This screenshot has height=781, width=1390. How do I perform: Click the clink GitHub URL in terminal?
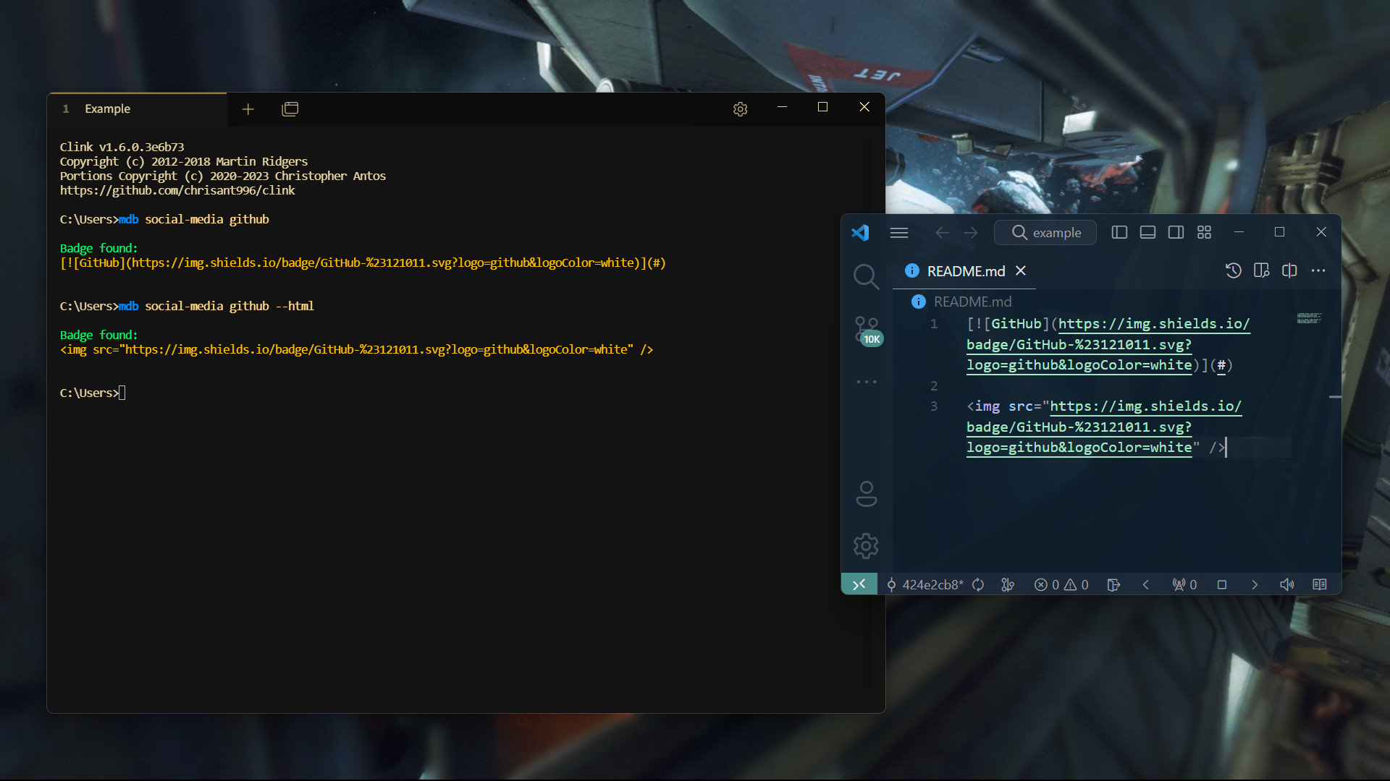click(177, 190)
